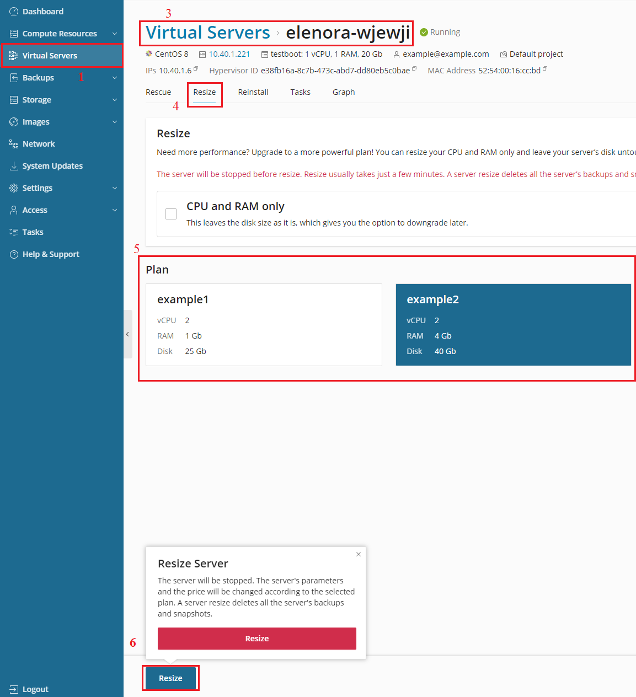The image size is (636, 697).
Task: Expand the Compute Resources menu
Action: coord(114,34)
